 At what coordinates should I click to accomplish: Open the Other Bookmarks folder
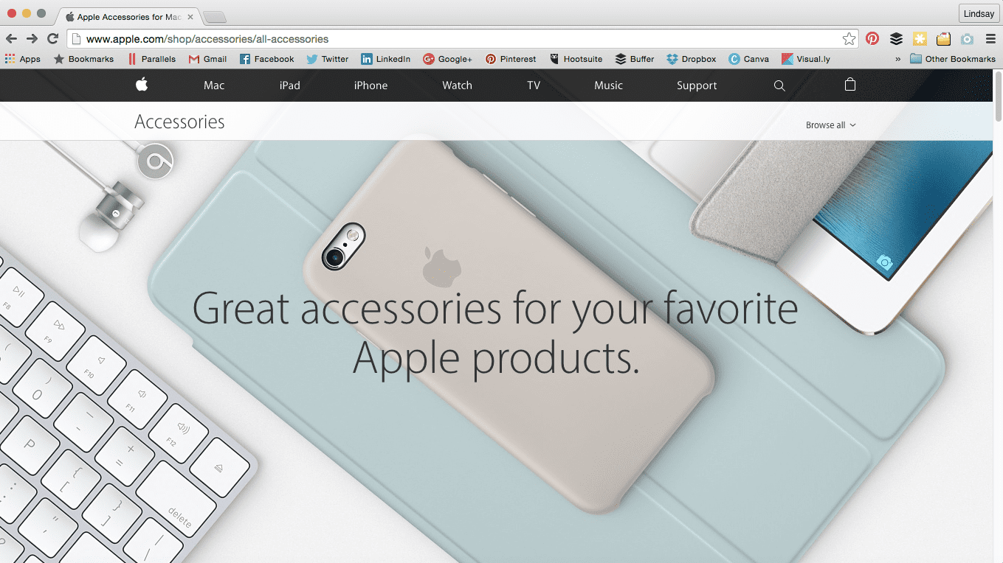click(x=953, y=59)
